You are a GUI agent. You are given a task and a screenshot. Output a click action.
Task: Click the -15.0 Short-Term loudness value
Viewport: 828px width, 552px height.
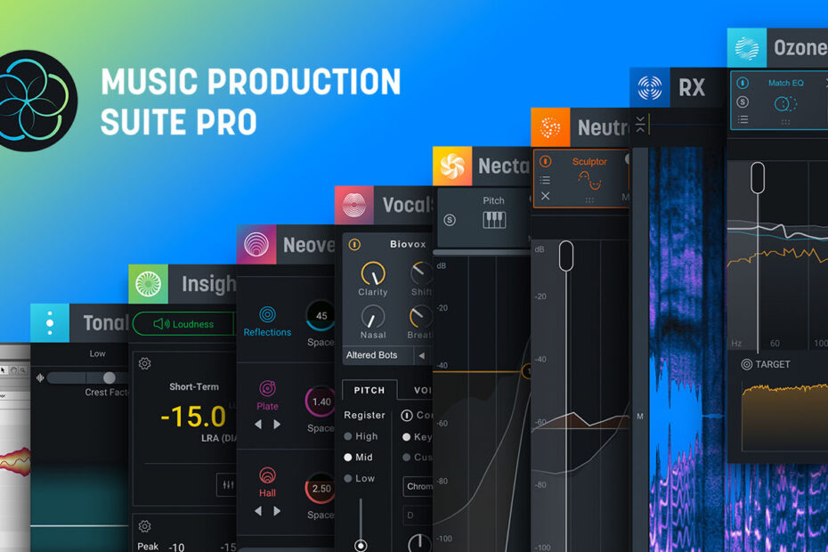click(192, 417)
